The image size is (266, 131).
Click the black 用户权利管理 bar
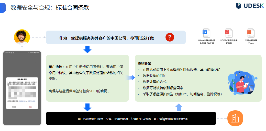(x=131, y=119)
